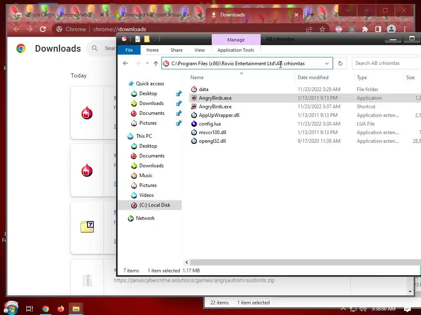Sort files by Date modified column
The image size is (421, 315).
point(313,78)
